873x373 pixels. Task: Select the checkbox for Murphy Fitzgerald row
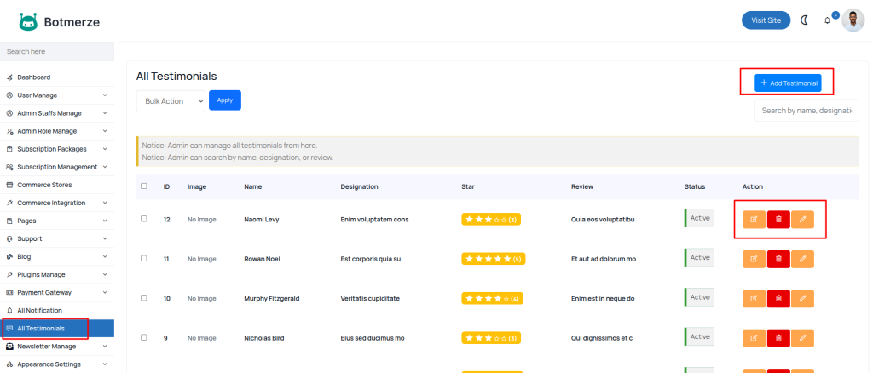point(144,298)
